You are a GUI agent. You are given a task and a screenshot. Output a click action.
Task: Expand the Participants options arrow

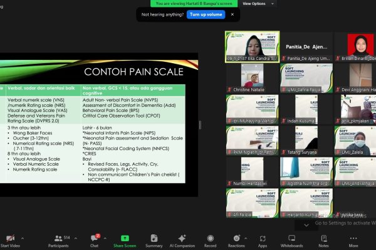(76, 238)
